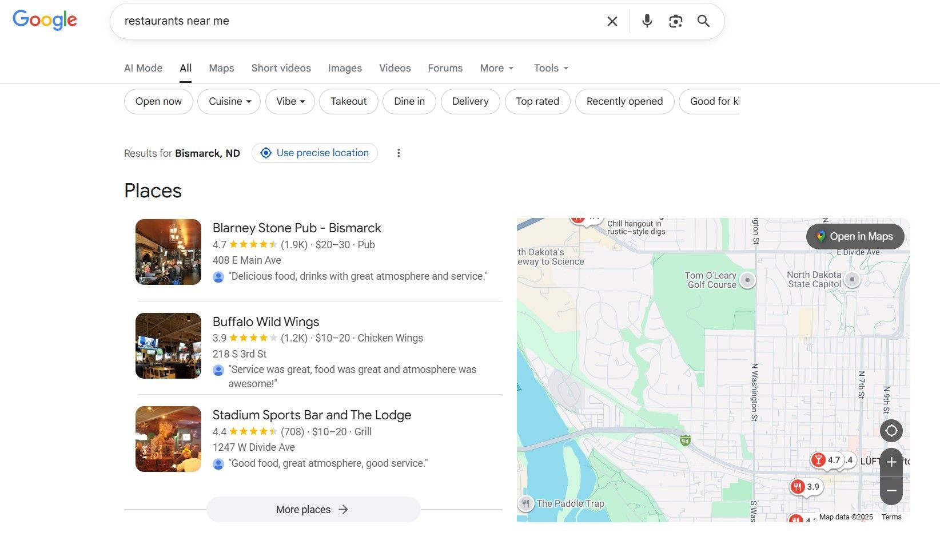This screenshot has width=940, height=536.
Task: Toggle the Delivery filter chip
Action: pos(471,101)
